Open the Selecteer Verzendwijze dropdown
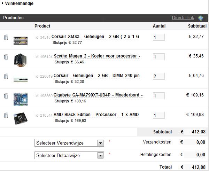 pyautogui.click(x=69, y=143)
